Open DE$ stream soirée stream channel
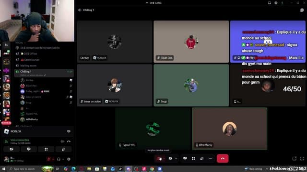This screenshot has height=172, width=307. (44, 48)
